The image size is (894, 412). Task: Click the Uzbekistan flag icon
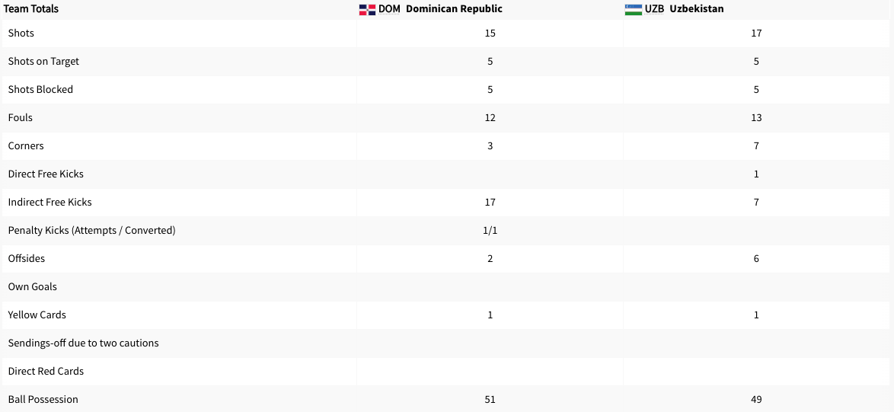point(633,9)
